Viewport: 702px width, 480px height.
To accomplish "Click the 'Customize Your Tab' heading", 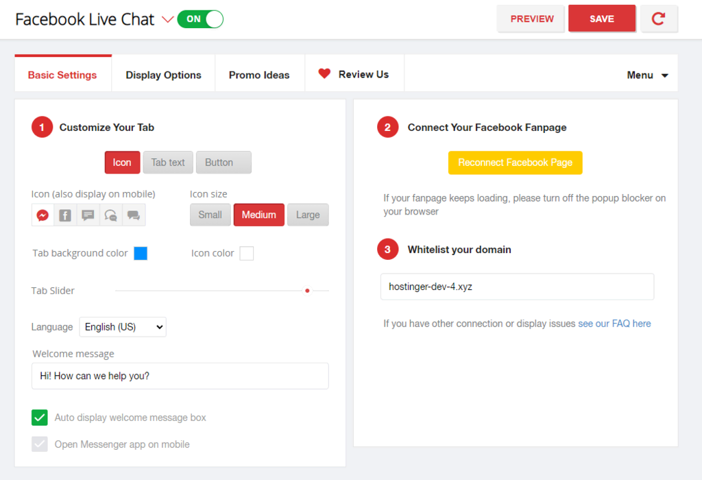I will tap(106, 128).
